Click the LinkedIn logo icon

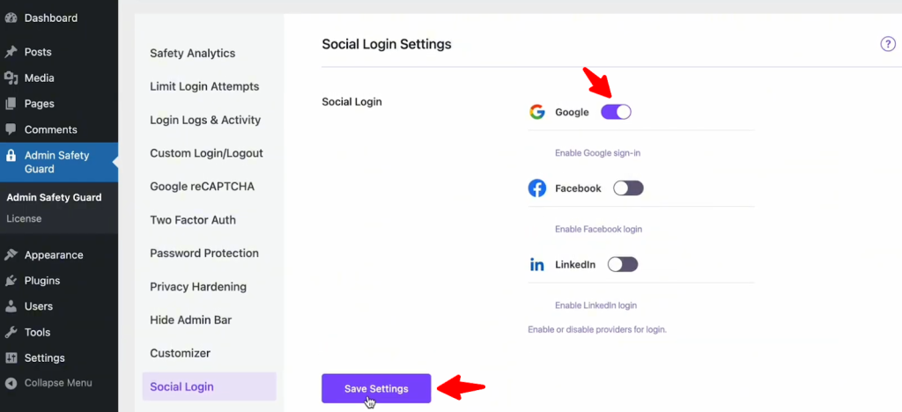point(536,264)
